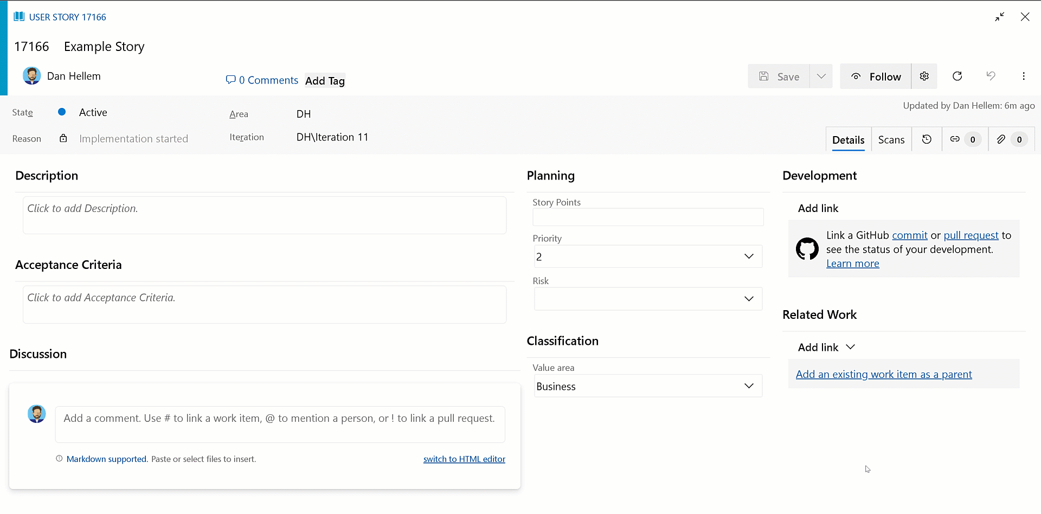
Task: Open 0 Comments via the speech bubble
Action: (232, 80)
